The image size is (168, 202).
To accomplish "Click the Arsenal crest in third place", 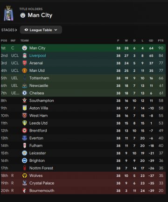I will (x=24, y=63).
